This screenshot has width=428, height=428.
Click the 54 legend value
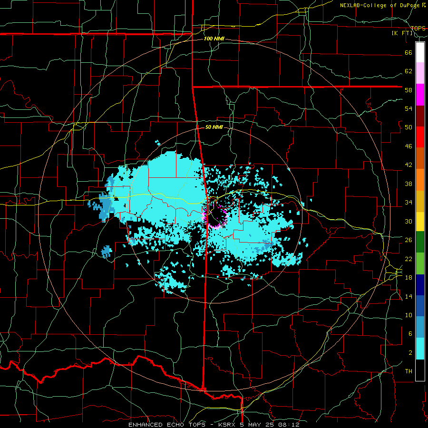(x=409, y=108)
